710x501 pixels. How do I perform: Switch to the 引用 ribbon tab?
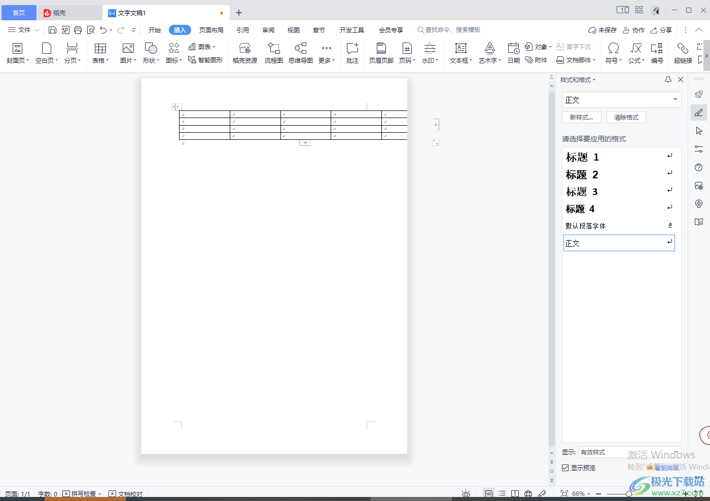click(243, 30)
